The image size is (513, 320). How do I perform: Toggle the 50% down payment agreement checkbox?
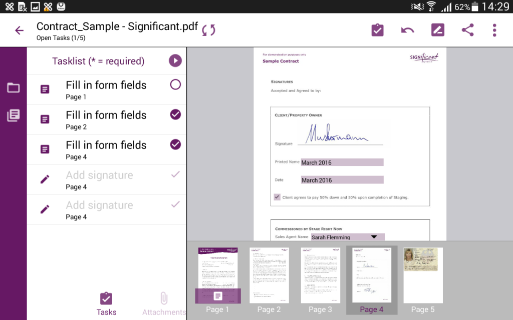tap(277, 197)
